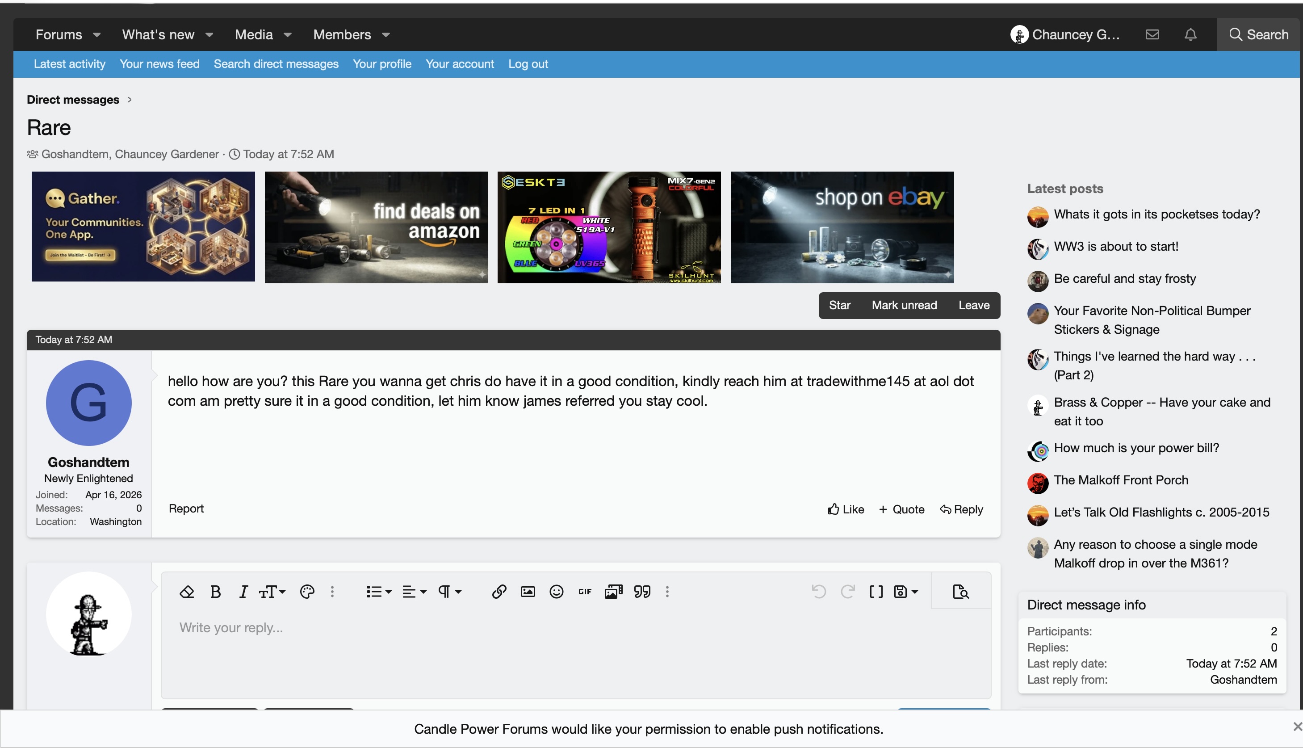Open the paragraph format dropdown

tap(449, 592)
